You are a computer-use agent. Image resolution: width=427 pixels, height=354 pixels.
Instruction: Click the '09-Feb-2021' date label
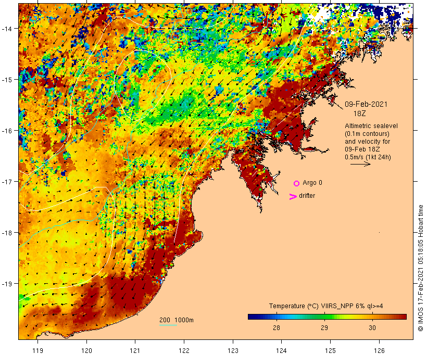(366, 104)
